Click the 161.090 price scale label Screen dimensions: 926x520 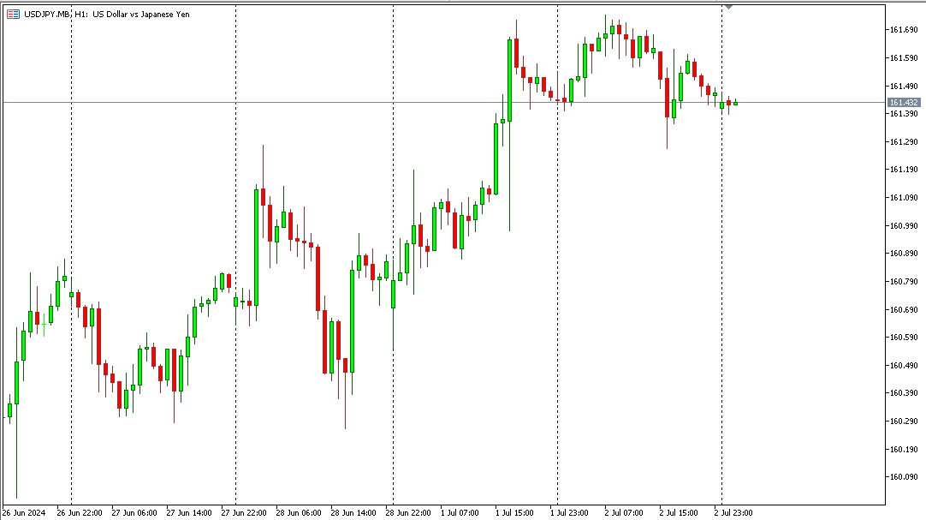pyautogui.click(x=904, y=198)
